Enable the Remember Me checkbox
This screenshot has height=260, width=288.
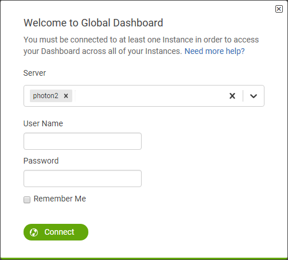(27, 200)
